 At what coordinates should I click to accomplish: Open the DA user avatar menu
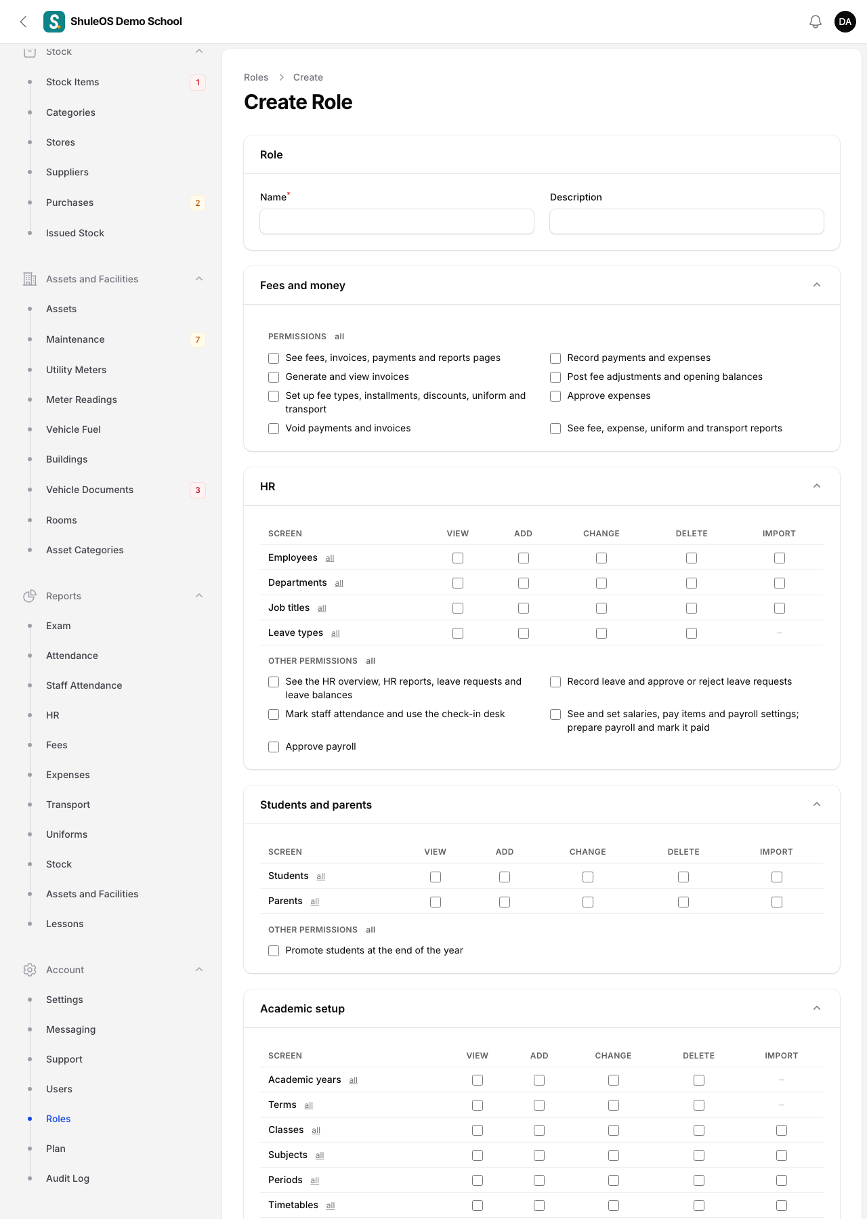click(845, 22)
